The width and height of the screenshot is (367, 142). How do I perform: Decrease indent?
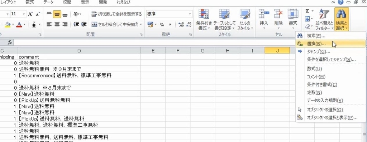[x=76, y=24]
